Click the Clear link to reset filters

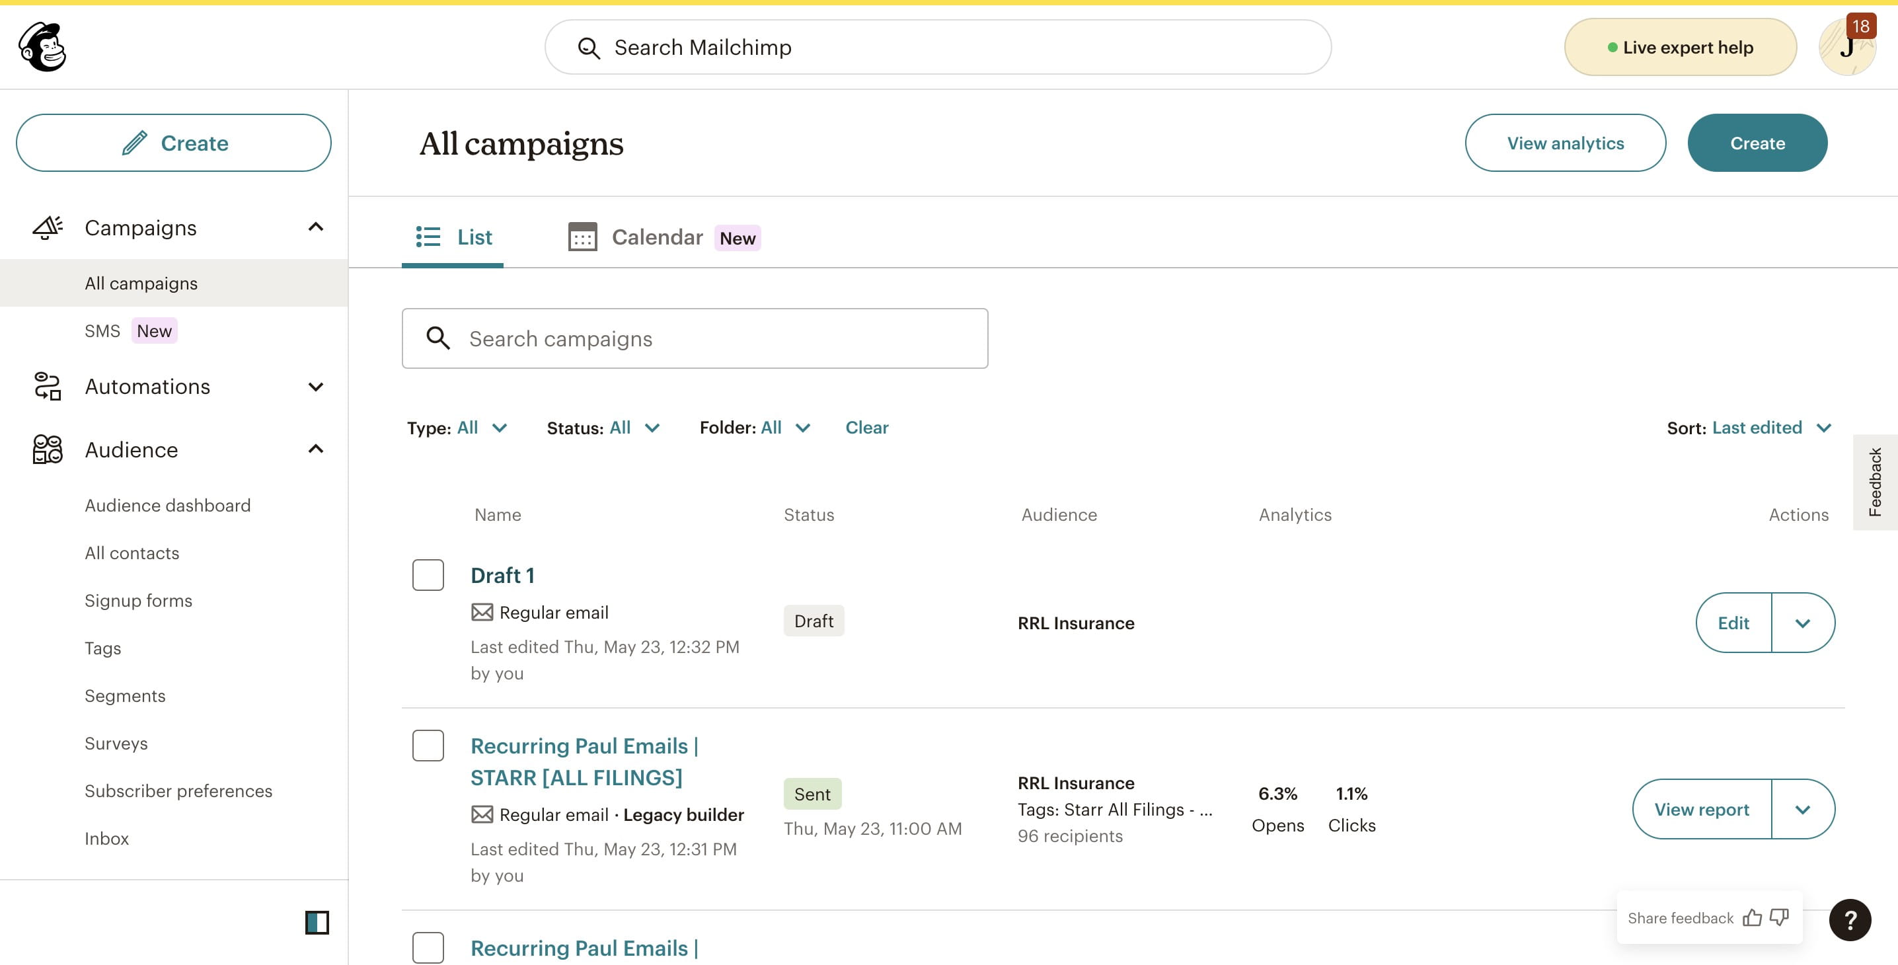coord(867,427)
